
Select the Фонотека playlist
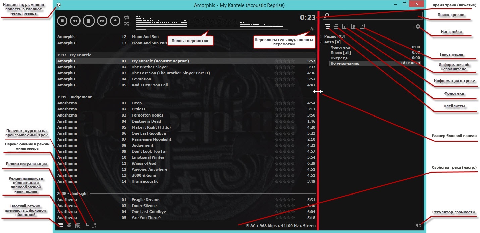point(375,47)
